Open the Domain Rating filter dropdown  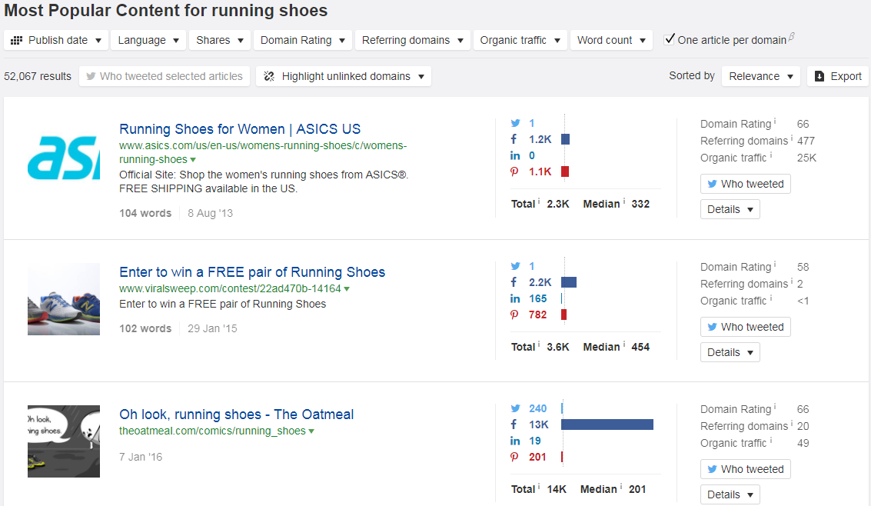[x=302, y=40]
